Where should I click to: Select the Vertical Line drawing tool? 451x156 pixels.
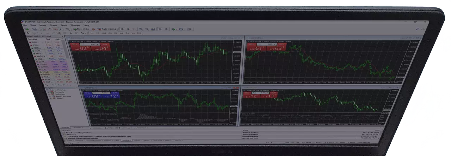click(41, 33)
